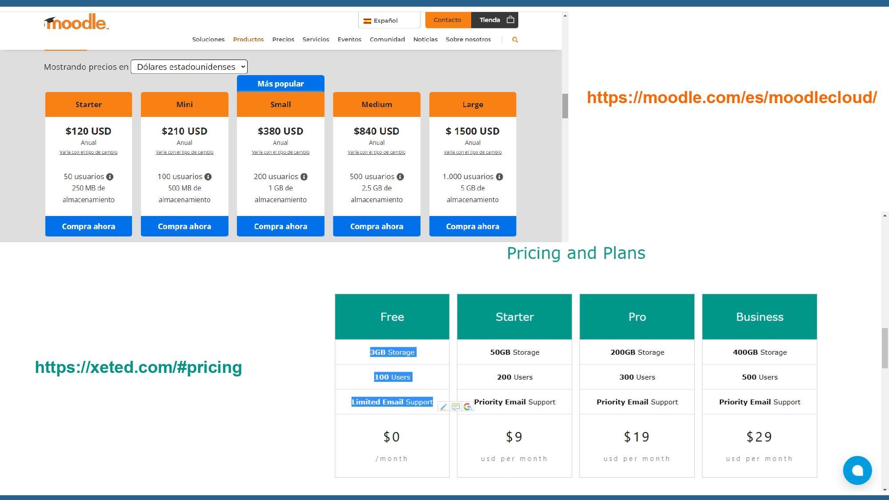Open the Sobre nosotros menu item
The width and height of the screenshot is (889, 500).
point(468,39)
